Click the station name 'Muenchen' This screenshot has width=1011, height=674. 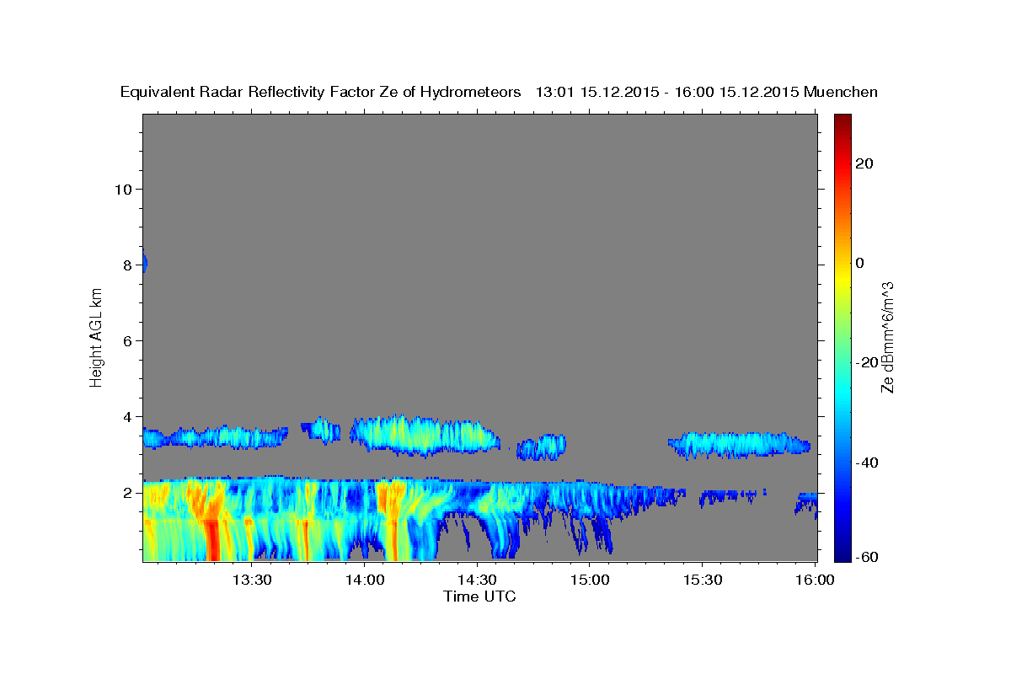[842, 92]
